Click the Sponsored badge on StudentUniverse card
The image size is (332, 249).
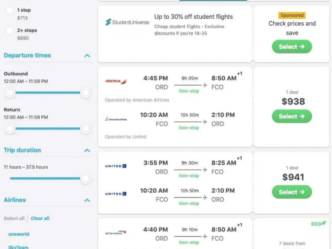pyautogui.click(x=291, y=15)
